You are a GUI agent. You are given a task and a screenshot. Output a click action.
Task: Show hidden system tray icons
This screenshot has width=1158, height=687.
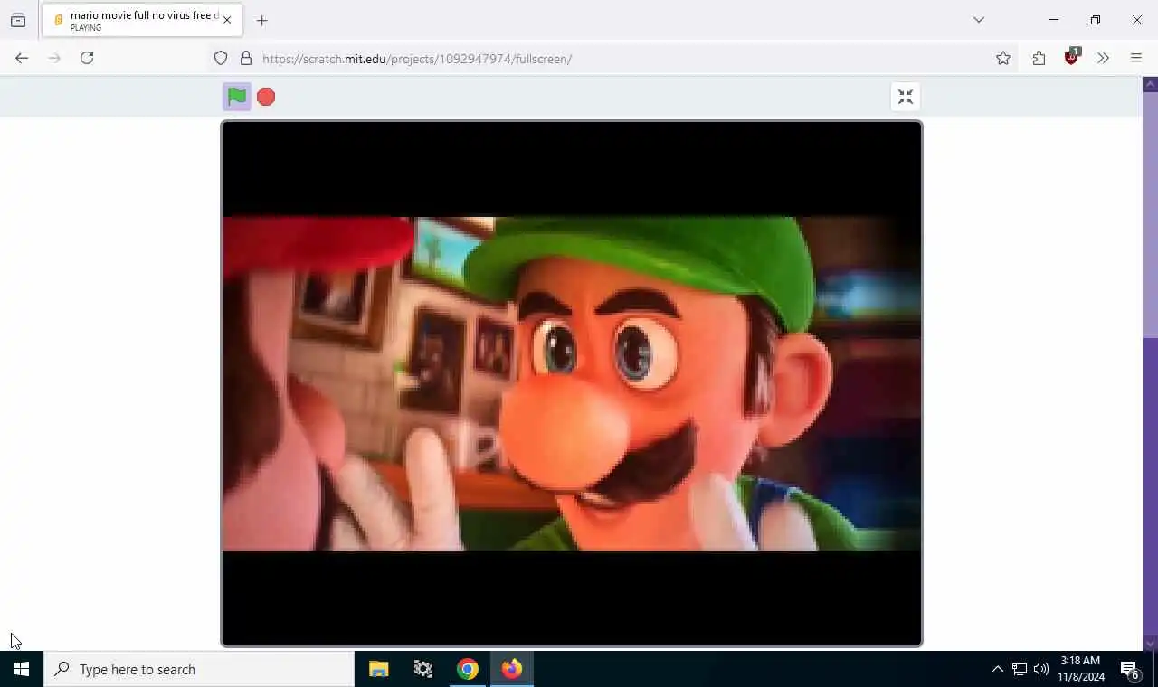pos(997,669)
